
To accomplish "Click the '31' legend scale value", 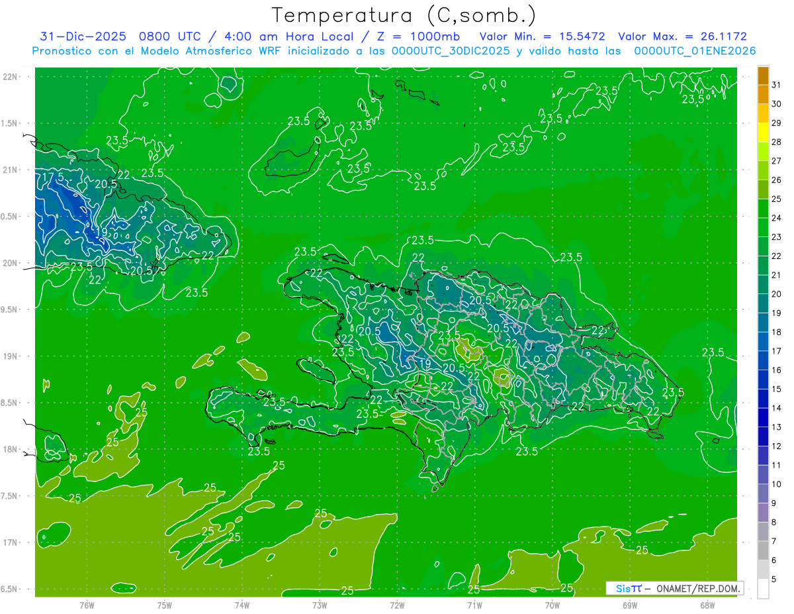I will 776,85.
